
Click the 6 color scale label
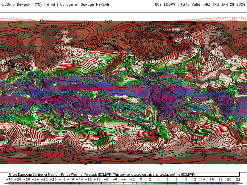(x=168, y=179)
